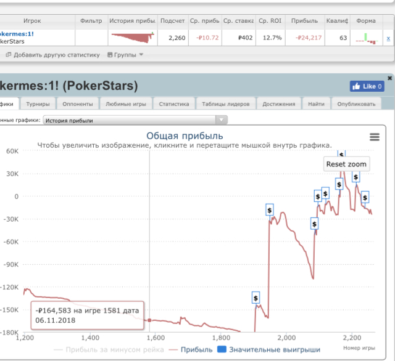Click the Facebook Like button
The width and height of the screenshot is (395, 361).
click(x=367, y=86)
